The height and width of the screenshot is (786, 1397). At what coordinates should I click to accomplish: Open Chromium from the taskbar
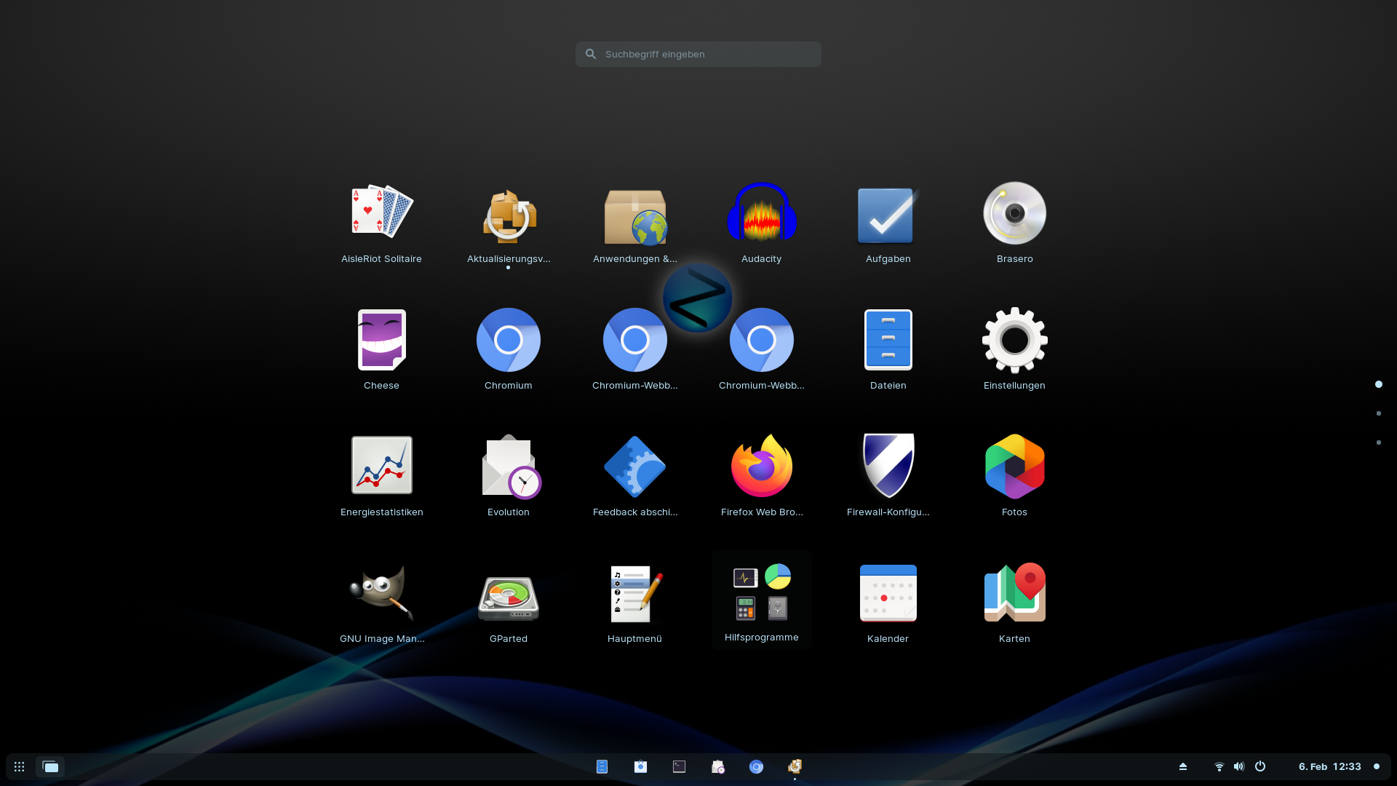756,766
